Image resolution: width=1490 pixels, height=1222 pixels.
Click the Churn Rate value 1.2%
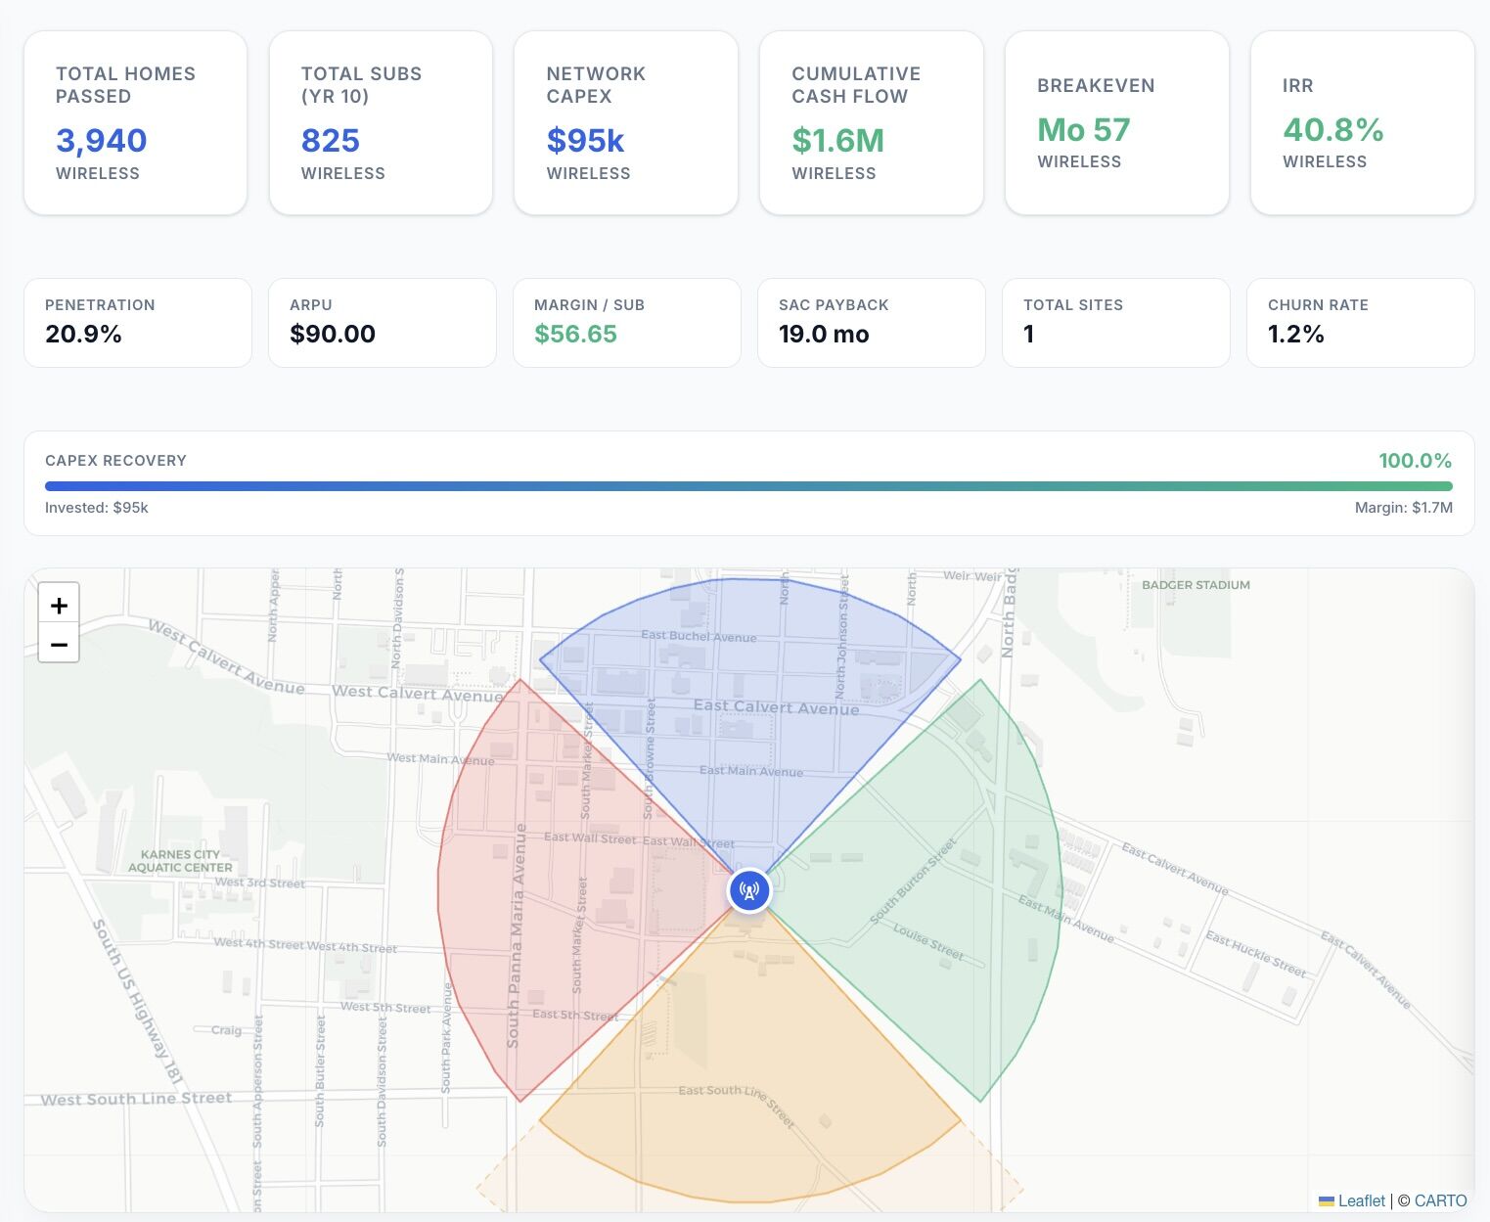1295,334
